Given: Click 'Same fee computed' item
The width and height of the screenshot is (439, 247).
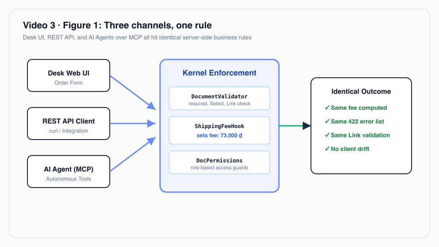Looking at the screenshot, I should click(356, 108).
